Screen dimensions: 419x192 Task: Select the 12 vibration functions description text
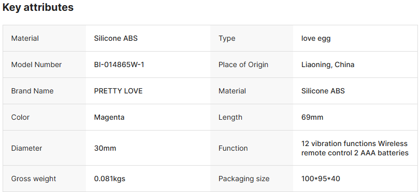click(355, 148)
